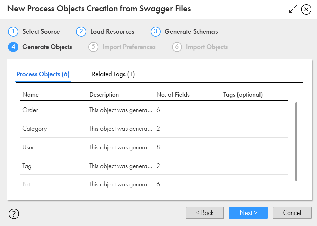The image size is (317, 226).
Task: Click the Import Objects step label
Action: click(x=207, y=47)
